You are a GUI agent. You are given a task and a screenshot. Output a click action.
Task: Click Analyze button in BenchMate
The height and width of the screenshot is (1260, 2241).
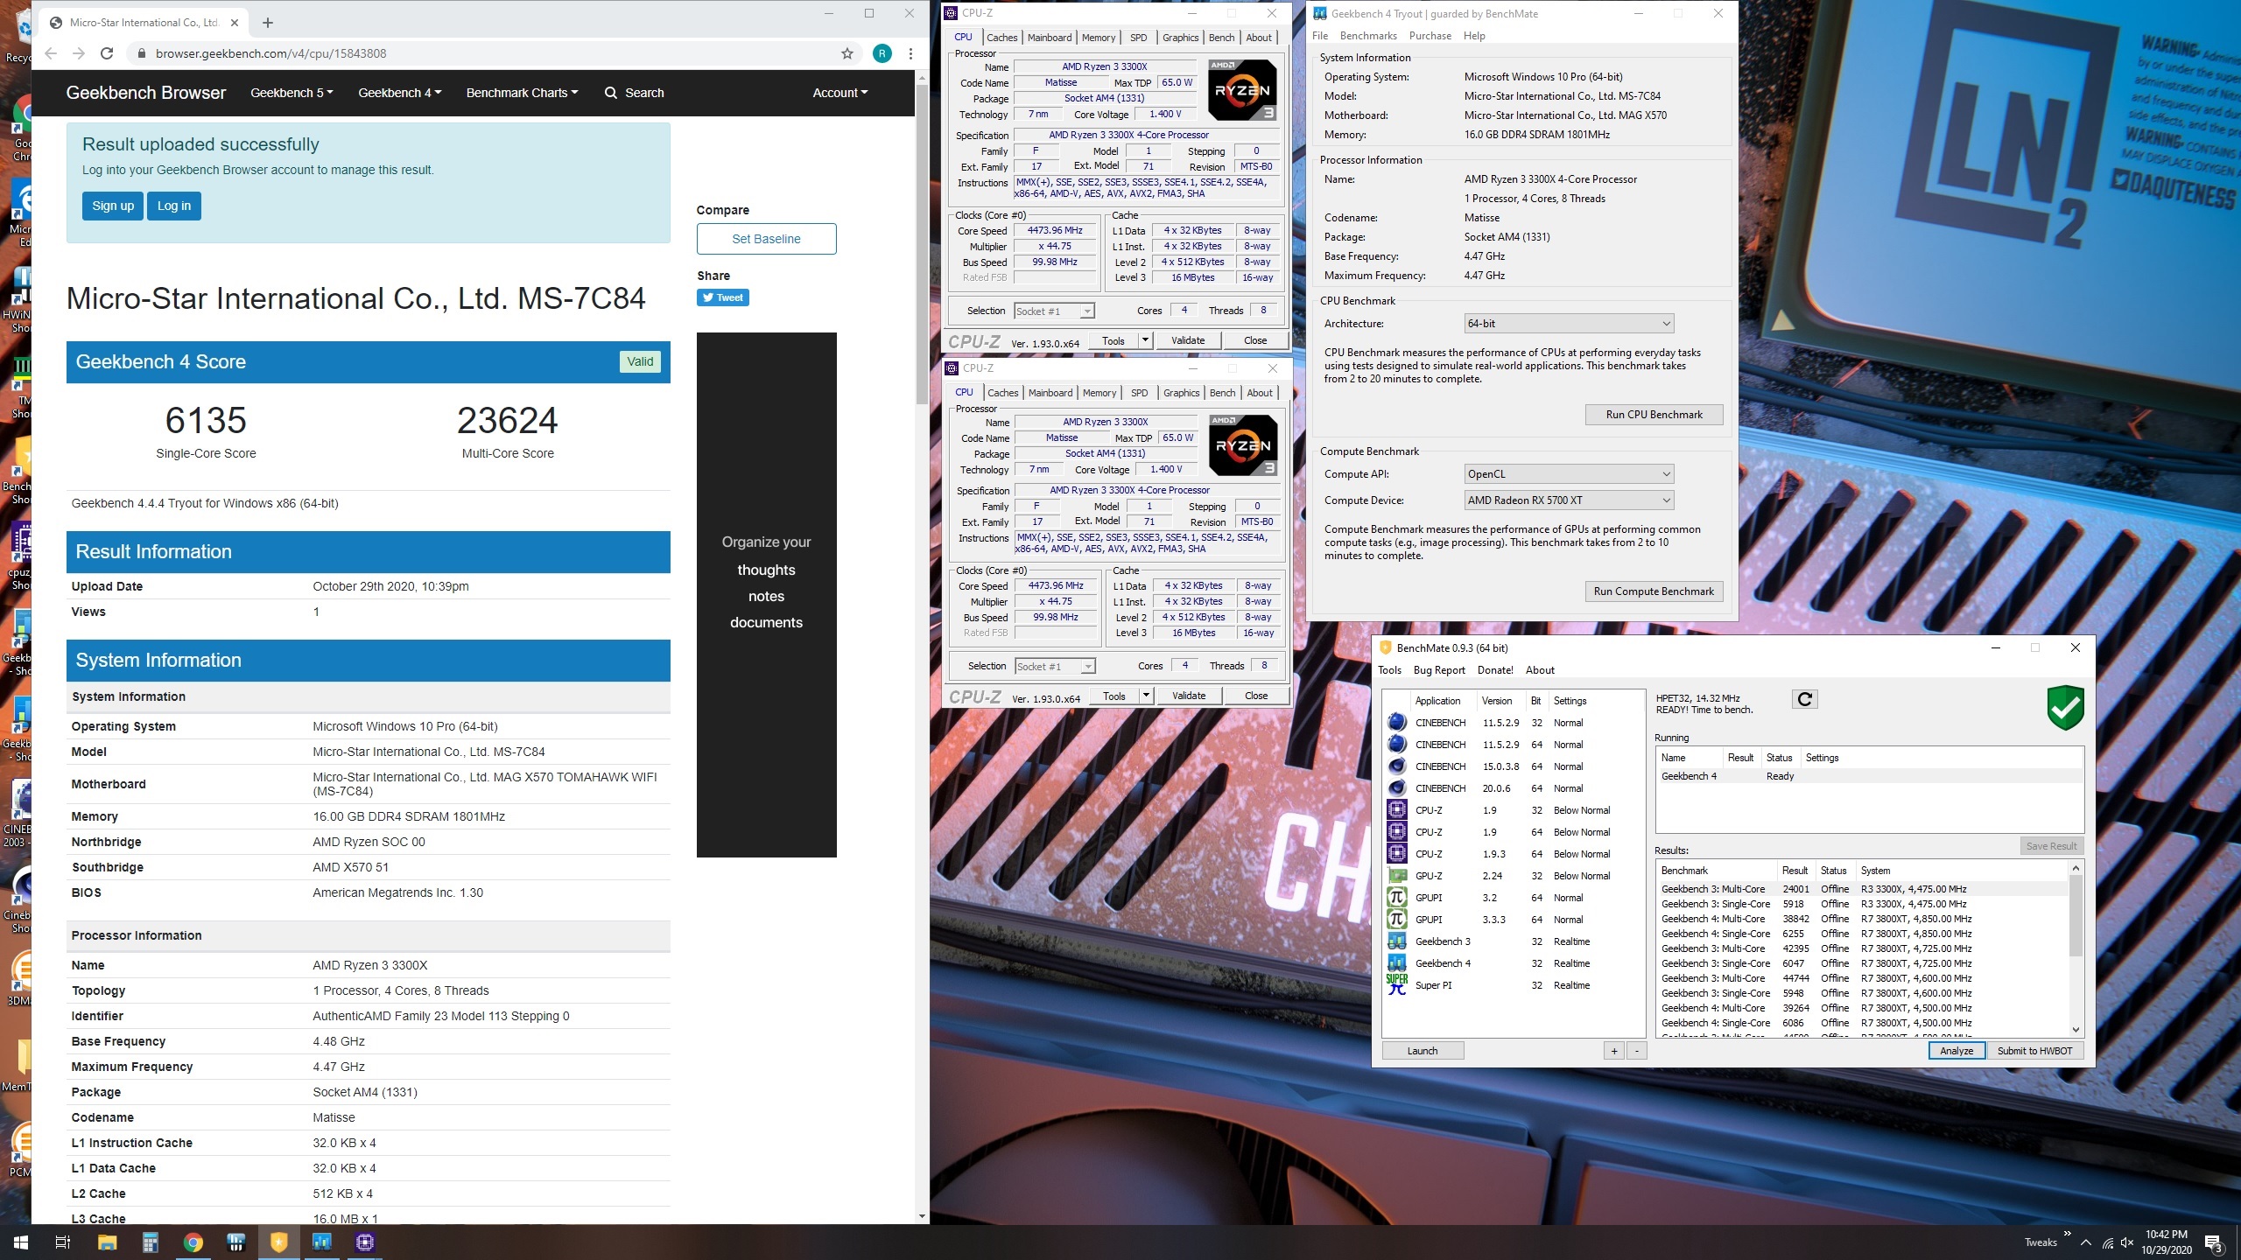pyautogui.click(x=1956, y=1051)
